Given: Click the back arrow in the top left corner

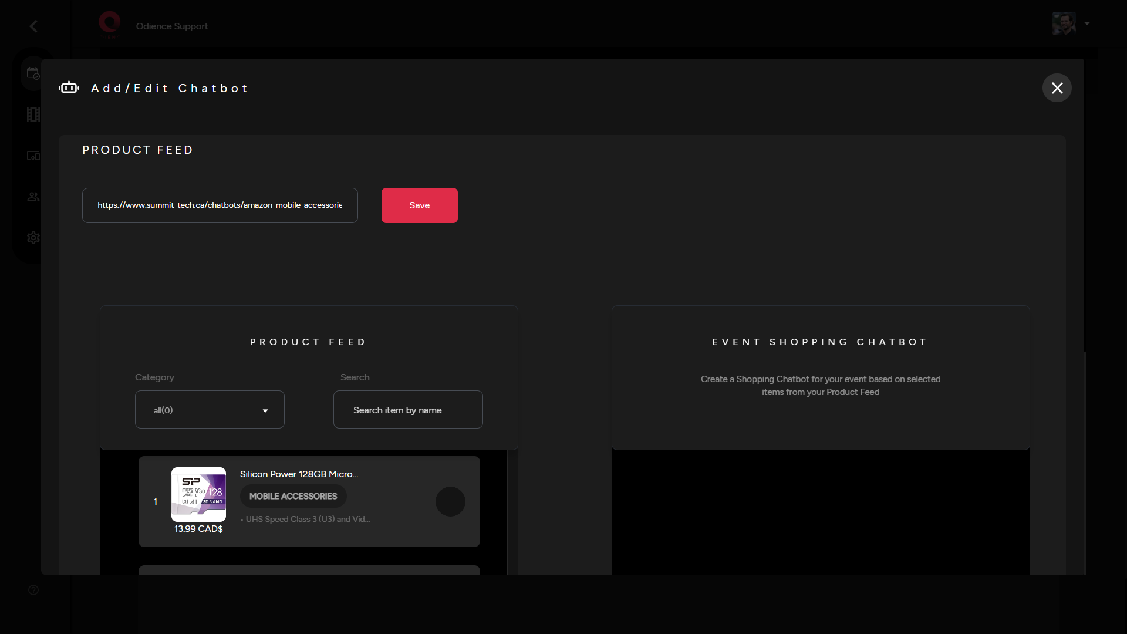Looking at the screenshot, I should coord(33,26).
